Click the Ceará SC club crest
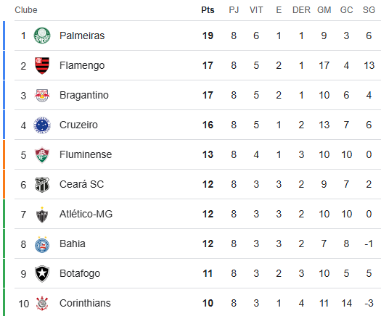The image size is (381, 316). tap(42, 185)
